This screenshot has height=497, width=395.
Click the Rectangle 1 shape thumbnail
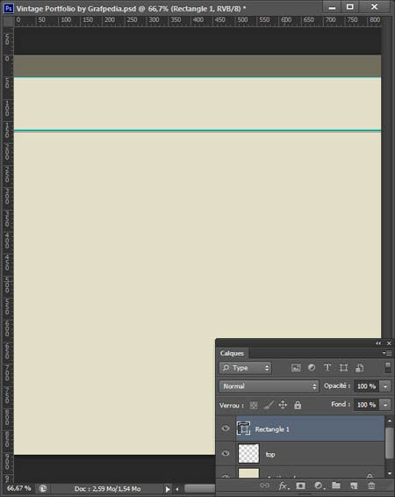243,429
